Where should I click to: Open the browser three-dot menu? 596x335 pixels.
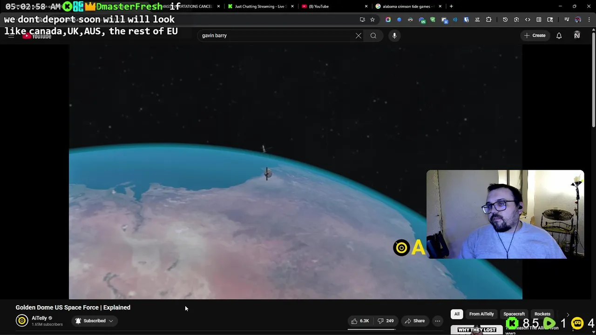[589, 20]
